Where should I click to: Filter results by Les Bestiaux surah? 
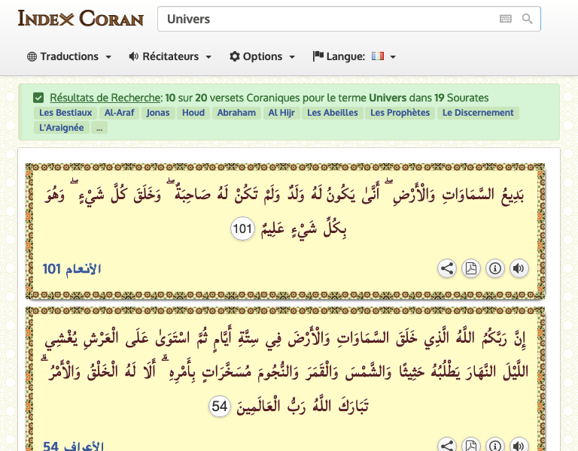[x=65, y=113]
